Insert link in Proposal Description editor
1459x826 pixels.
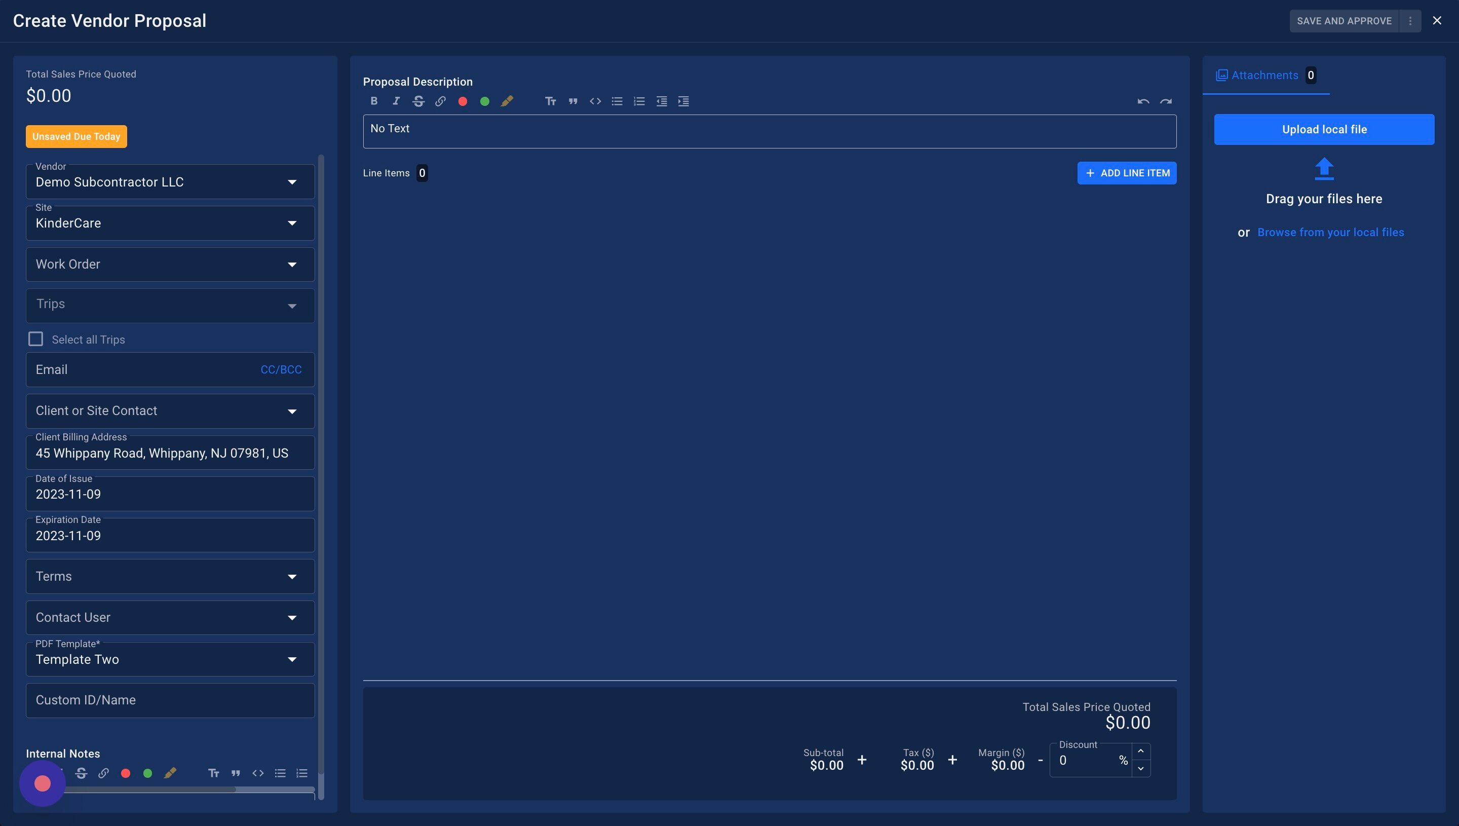click(x=441, y=101)
